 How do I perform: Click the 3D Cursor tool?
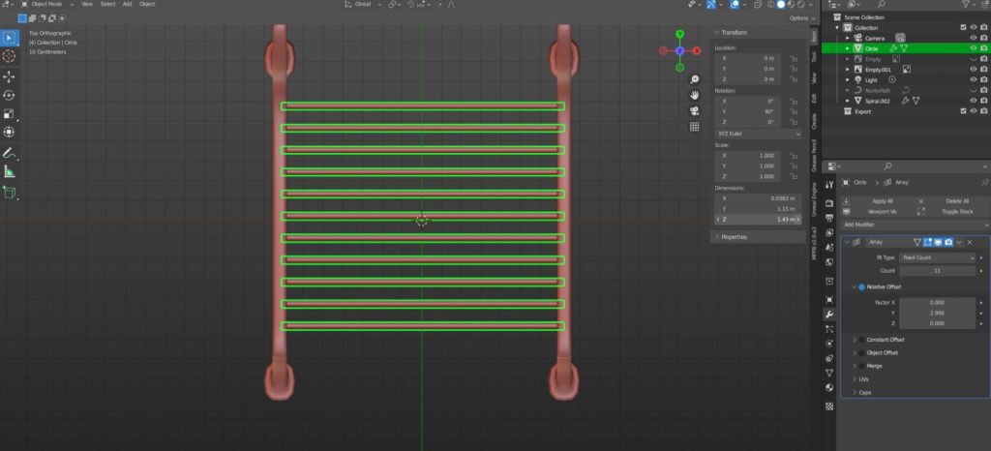(x=10, y=56)
